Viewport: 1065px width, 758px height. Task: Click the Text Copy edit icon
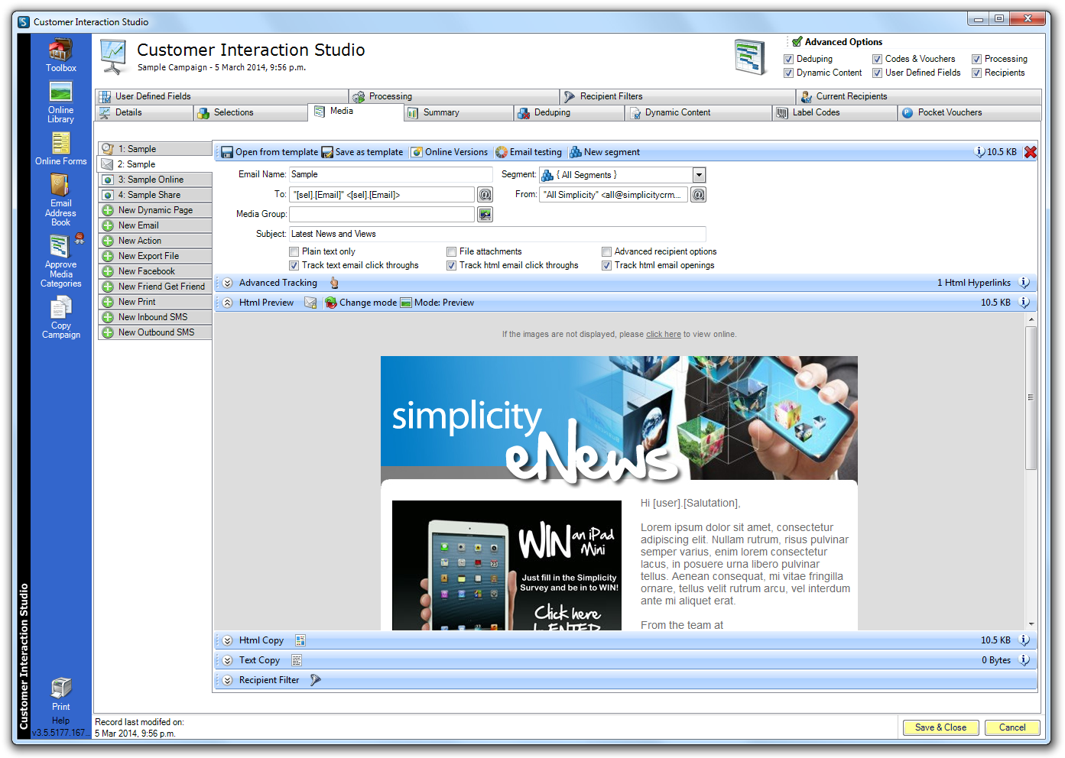(x=297, y=660)
